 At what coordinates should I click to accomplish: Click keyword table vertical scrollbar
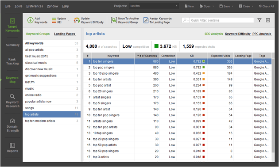coord(273,106)
